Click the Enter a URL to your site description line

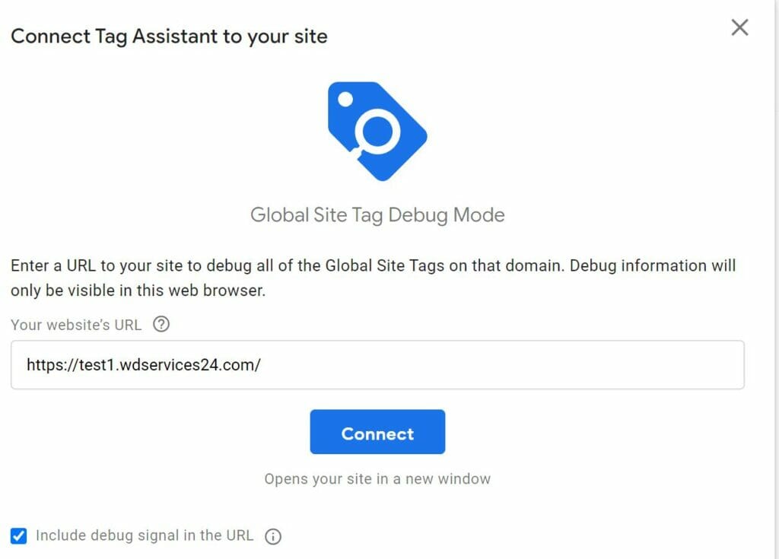[x=373, y=266]
